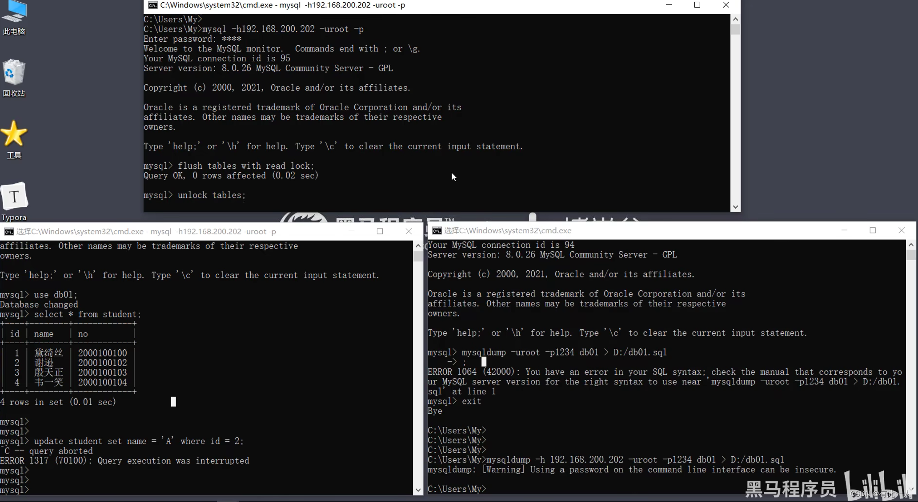Image resolution: width=918 pixels, height=502 pixels.
Task: Click student number 2000100102 in table
Action: coord(102,363)
